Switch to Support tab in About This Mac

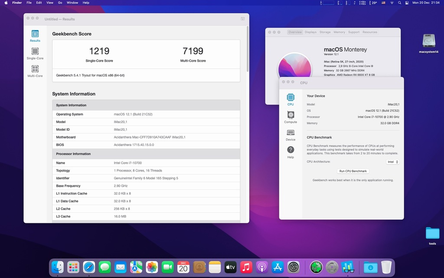[x=354, y=32]
